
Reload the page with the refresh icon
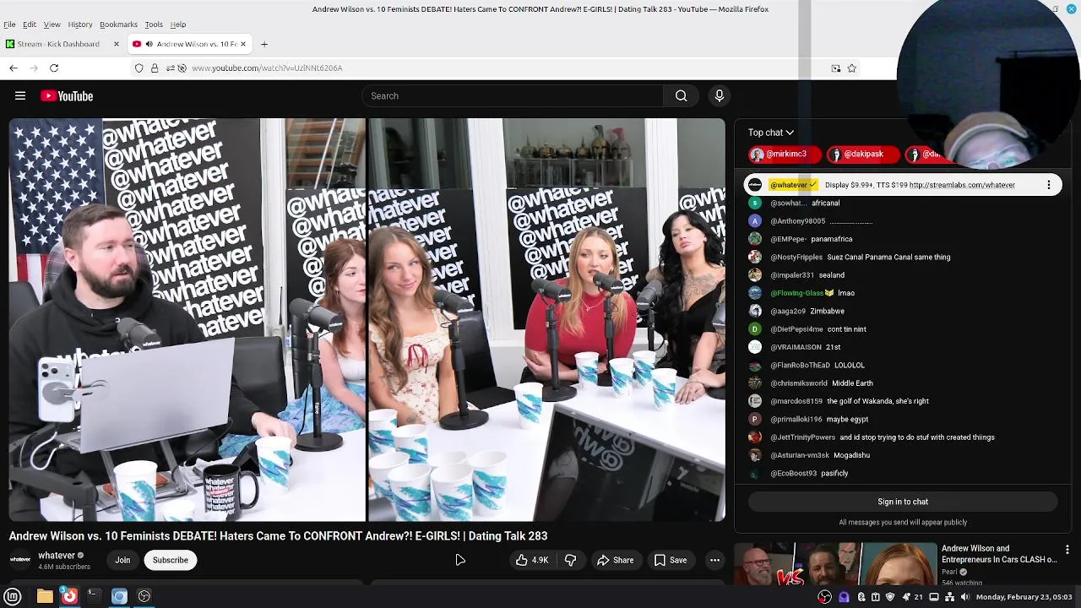(x=54, y=68)
